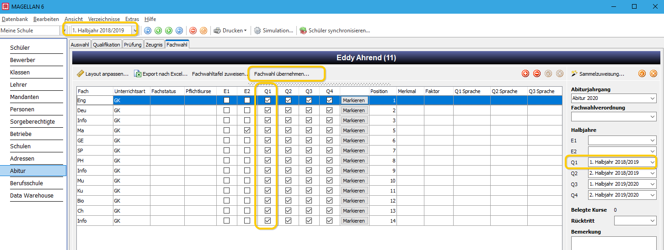The width and height of the screenshot is (664, 250).
Task: Click into the Bemerkung text field
Action: (x=614, y=243)
